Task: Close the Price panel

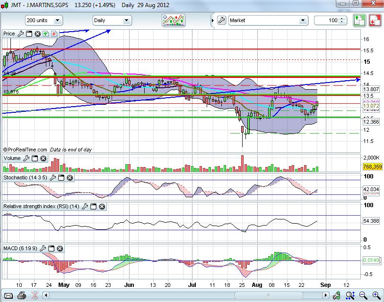Action: tap(37, 34)
